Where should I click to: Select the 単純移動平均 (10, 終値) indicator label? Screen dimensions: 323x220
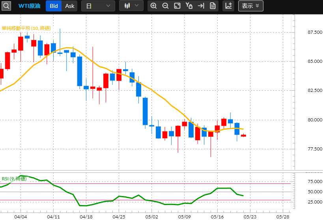[26, 28]
